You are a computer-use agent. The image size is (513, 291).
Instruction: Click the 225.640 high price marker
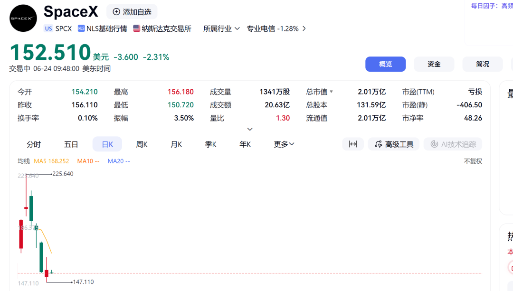point(63,174)
